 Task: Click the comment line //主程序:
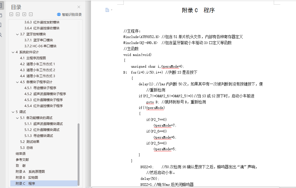click(132, 31)
